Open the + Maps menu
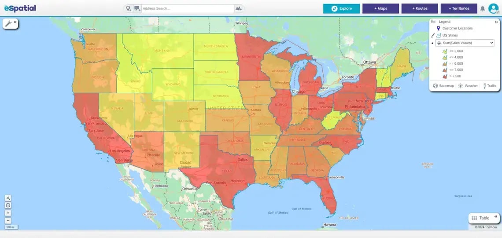 [380, 8]
